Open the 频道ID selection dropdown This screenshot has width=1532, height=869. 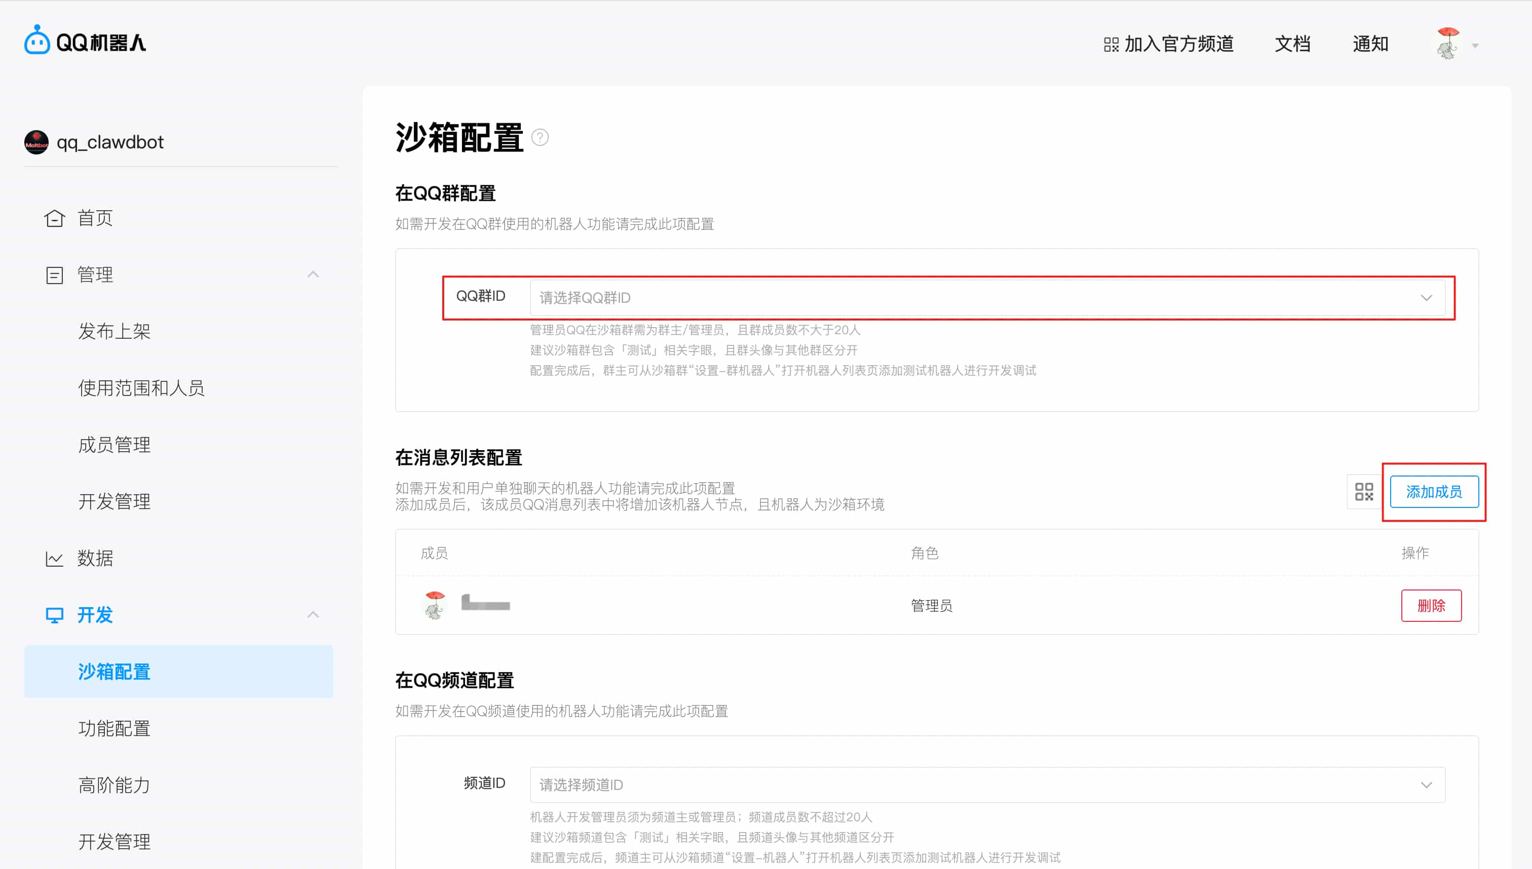tap(986, 785)
